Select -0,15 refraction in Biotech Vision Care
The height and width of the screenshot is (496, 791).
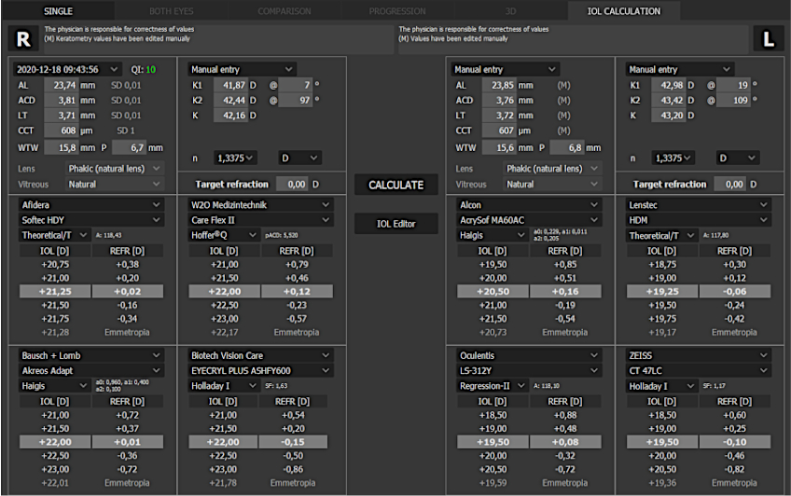(x=293, y=442)
